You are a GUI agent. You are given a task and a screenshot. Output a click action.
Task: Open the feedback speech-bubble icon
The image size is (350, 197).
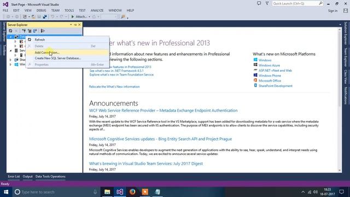pos(259,3)
